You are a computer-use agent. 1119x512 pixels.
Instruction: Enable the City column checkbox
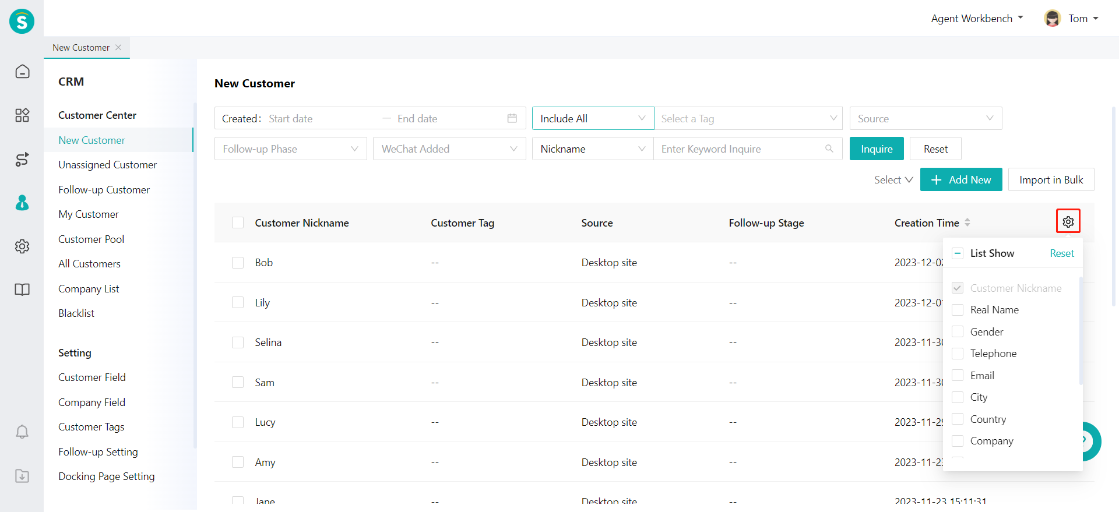[958, 397]
